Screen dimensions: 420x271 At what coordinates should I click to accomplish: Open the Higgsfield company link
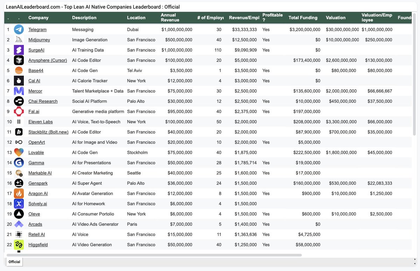(x=38, y=245)
